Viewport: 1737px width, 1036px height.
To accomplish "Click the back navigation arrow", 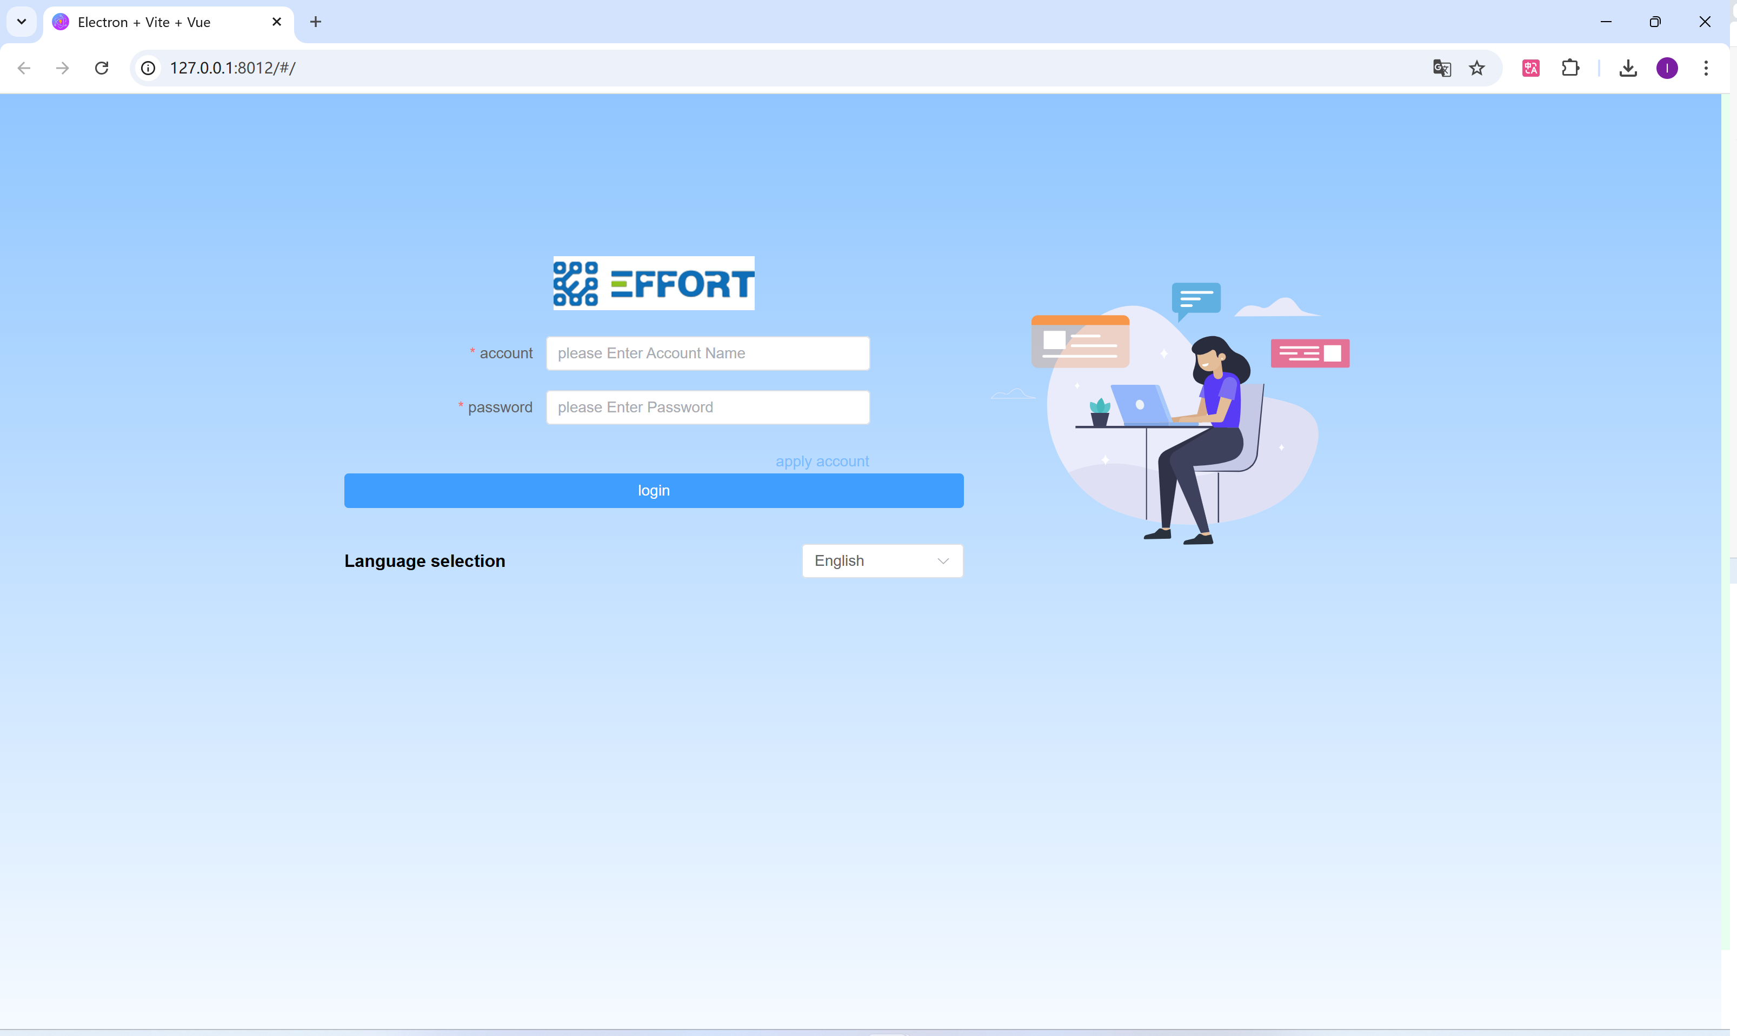I will click(x=24, y=68).
